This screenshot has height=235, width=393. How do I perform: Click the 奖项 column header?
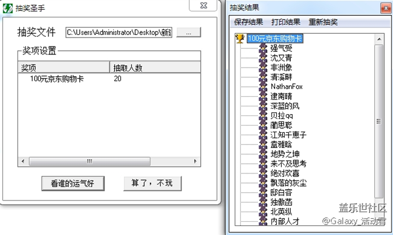pyautogui.click(x=63, y=68)
